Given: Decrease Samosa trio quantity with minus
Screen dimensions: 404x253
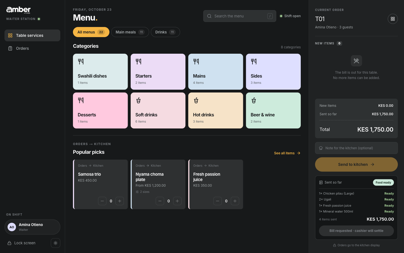Looking at the screenshot, I should pos(102,201).
